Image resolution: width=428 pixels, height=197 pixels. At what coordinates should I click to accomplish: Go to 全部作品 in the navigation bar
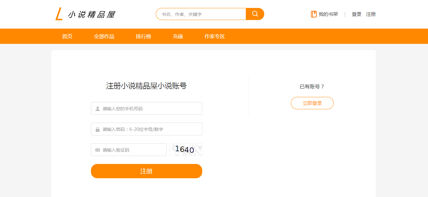104,37
